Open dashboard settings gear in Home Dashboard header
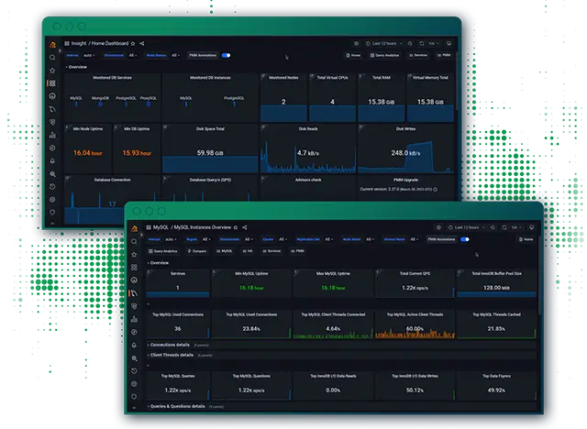 (357, 43)
